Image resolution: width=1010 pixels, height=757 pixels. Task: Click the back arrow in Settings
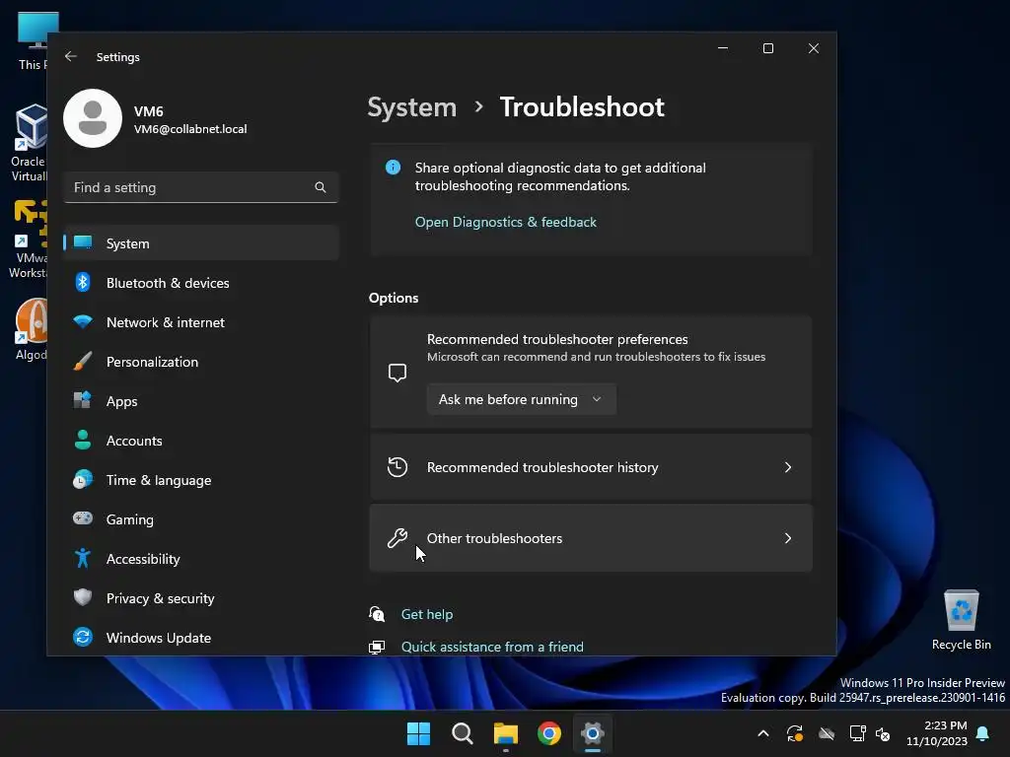[71, 56]
